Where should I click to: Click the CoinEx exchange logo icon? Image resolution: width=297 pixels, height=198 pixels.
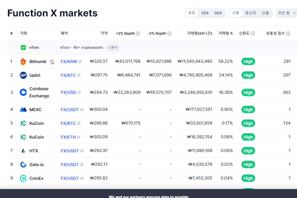pos(23,178)
